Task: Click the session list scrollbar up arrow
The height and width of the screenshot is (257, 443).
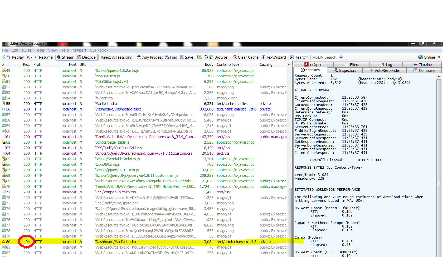Action: click(289, 64)
